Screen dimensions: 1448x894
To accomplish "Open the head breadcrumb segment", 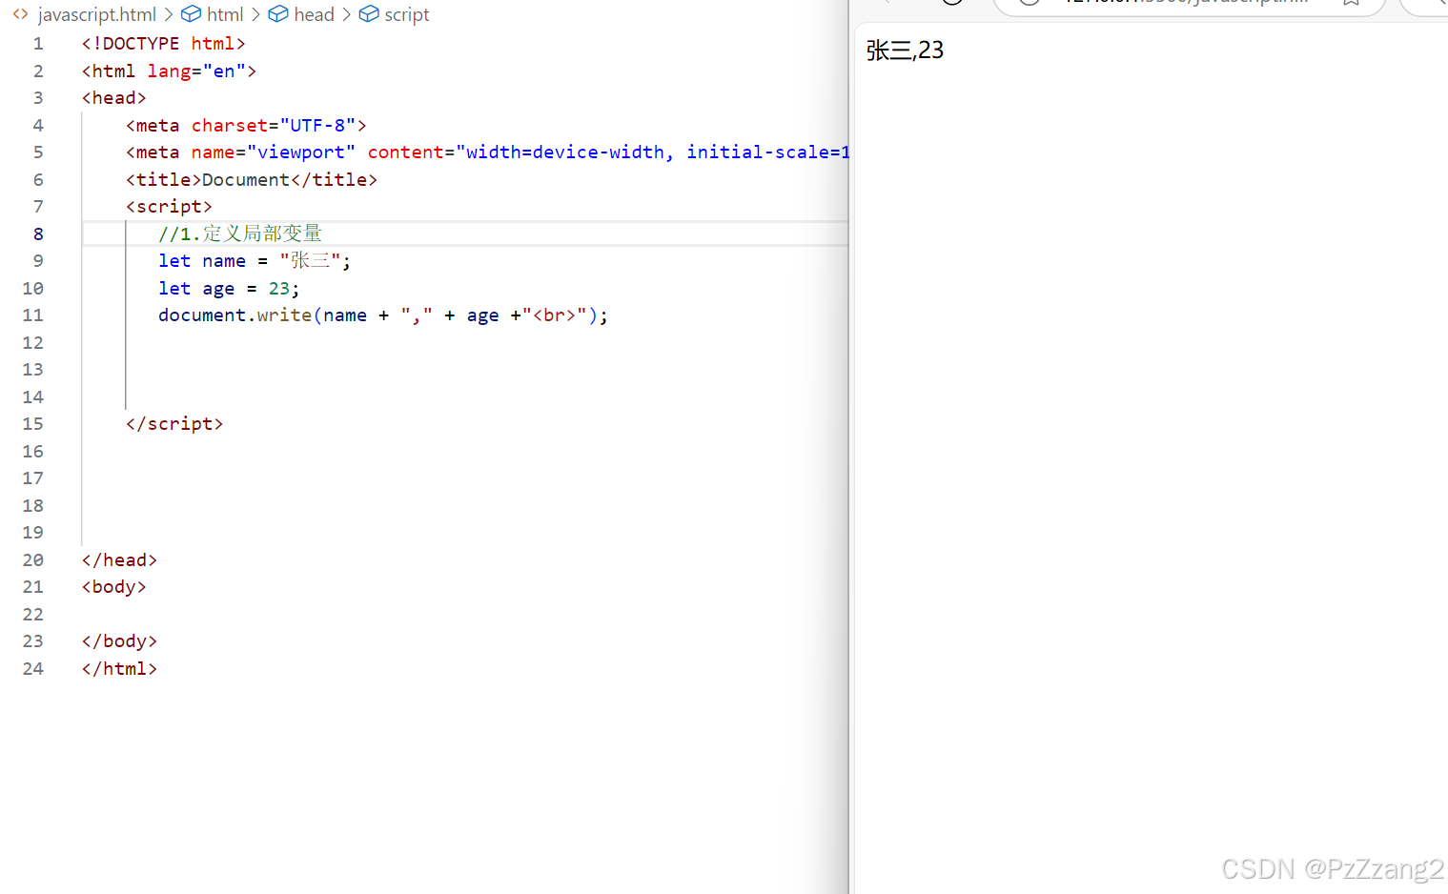I will (x=314, y=14).
